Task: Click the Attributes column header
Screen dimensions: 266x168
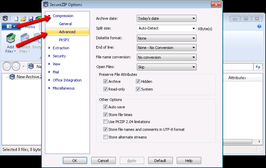Action: click(237, 78)
